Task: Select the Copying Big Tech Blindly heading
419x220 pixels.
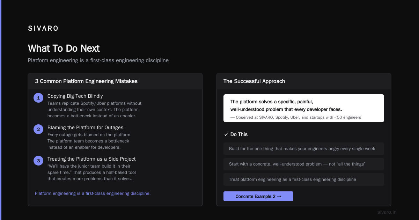Action: (75, 96)
